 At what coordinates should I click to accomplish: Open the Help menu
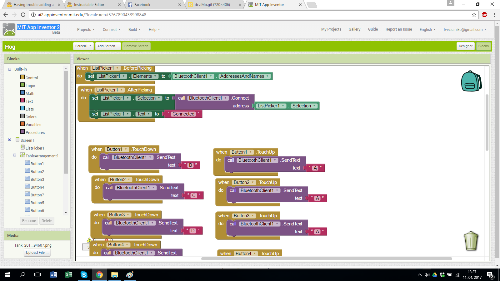[154, 30]
